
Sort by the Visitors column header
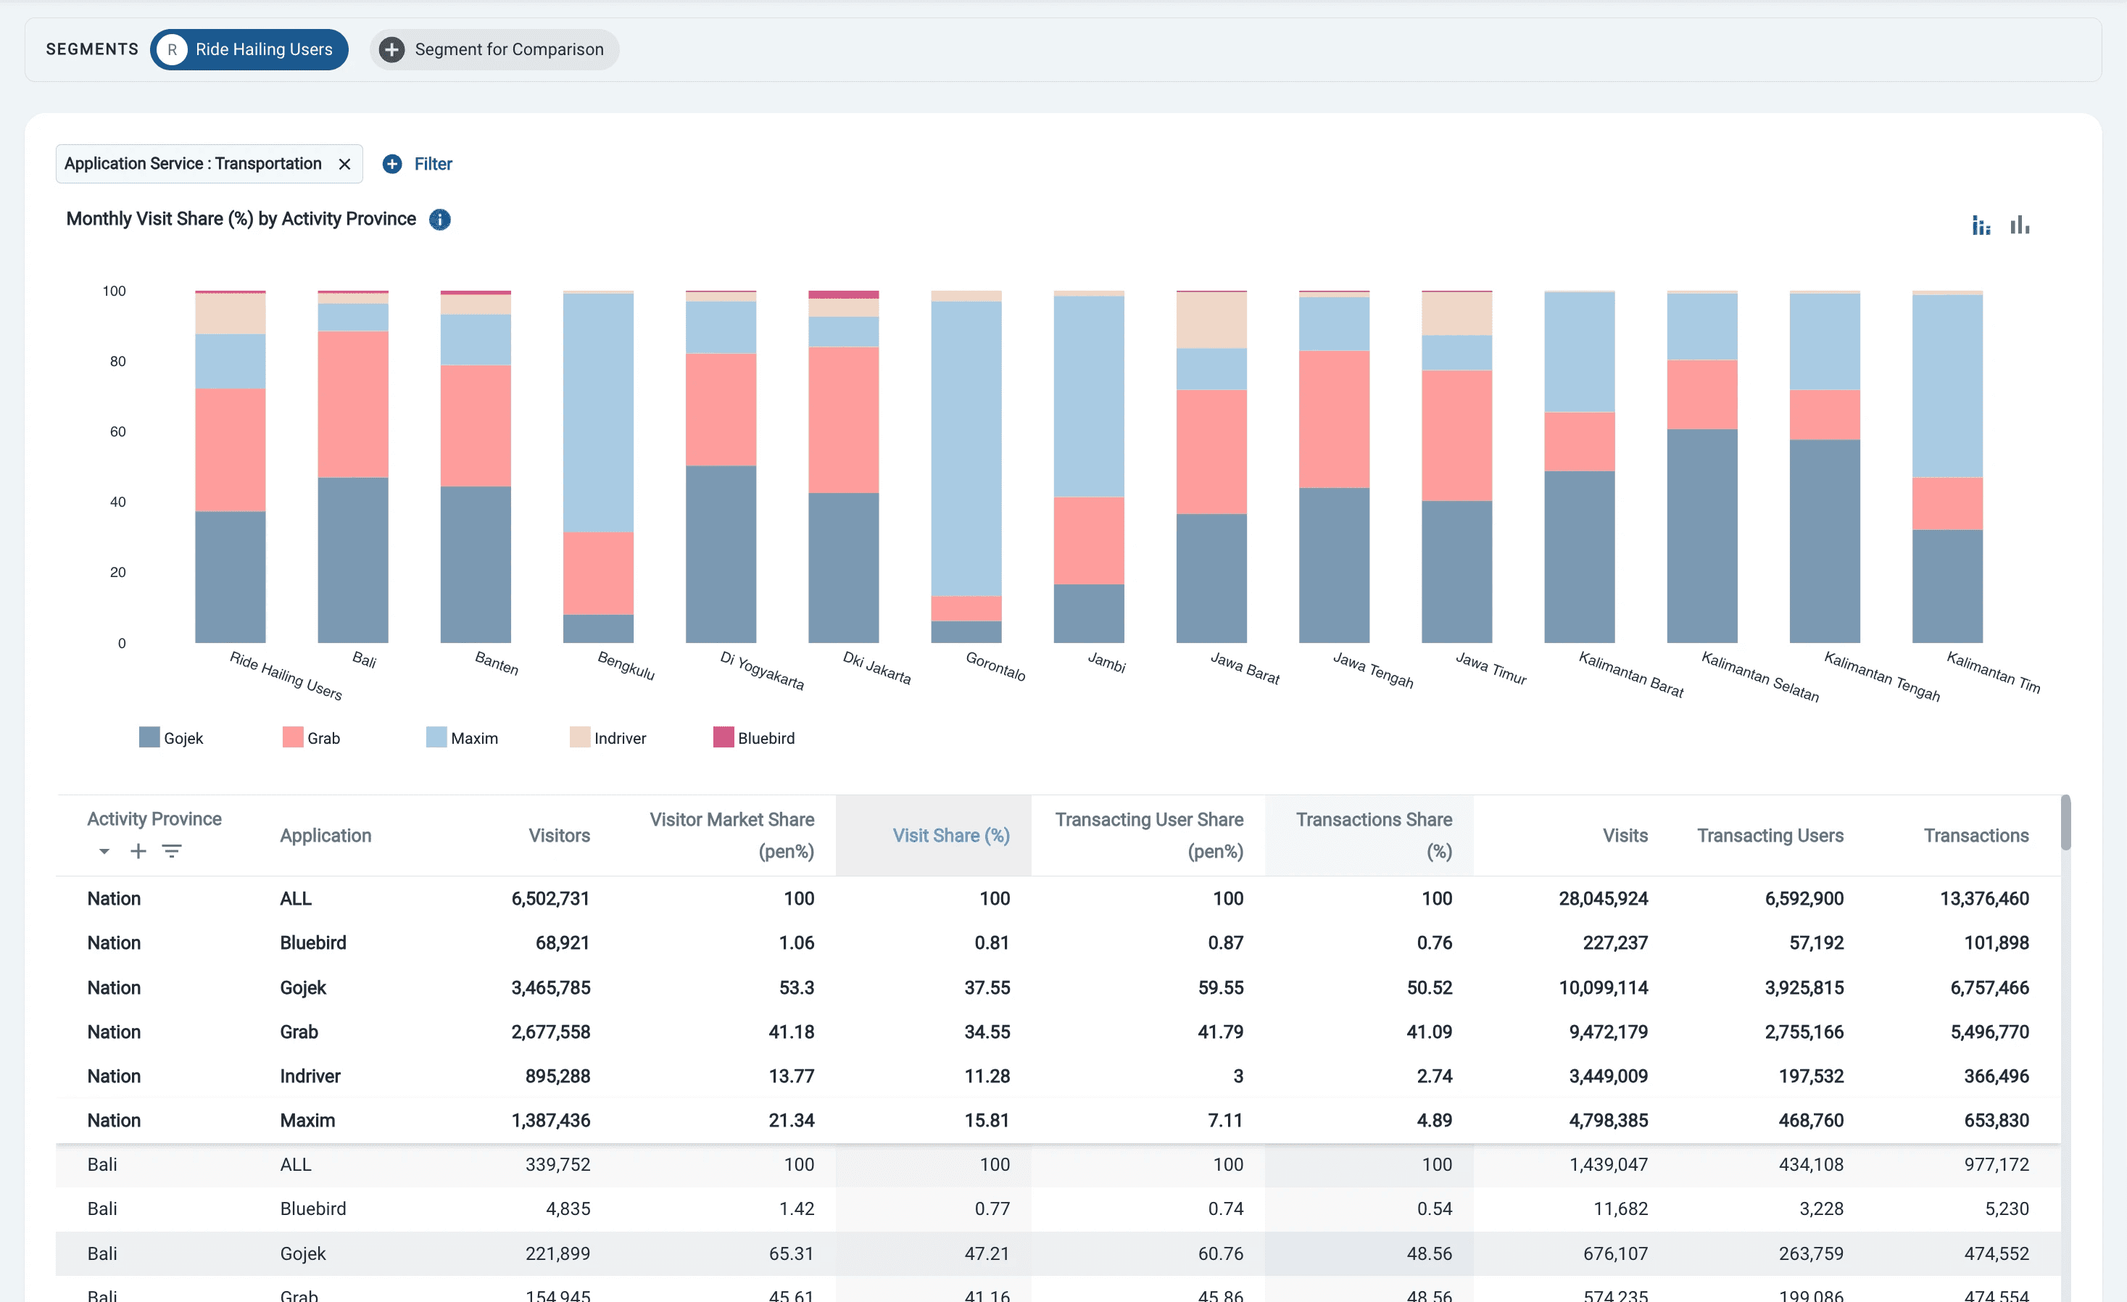pos(558,836)
